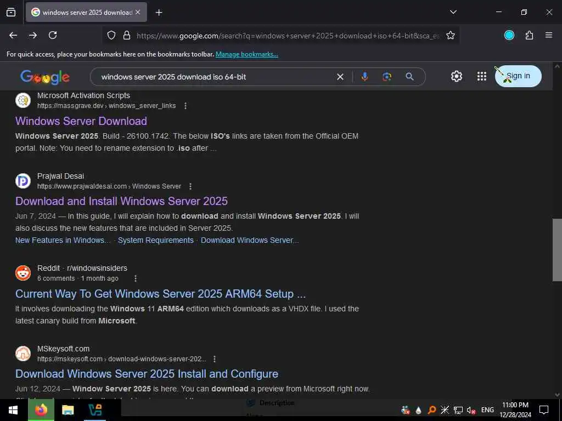Open taskbar clock showing 11:00 PM
Image resolution: width=562 pixels, height=421 pixels.
point(515,410)
